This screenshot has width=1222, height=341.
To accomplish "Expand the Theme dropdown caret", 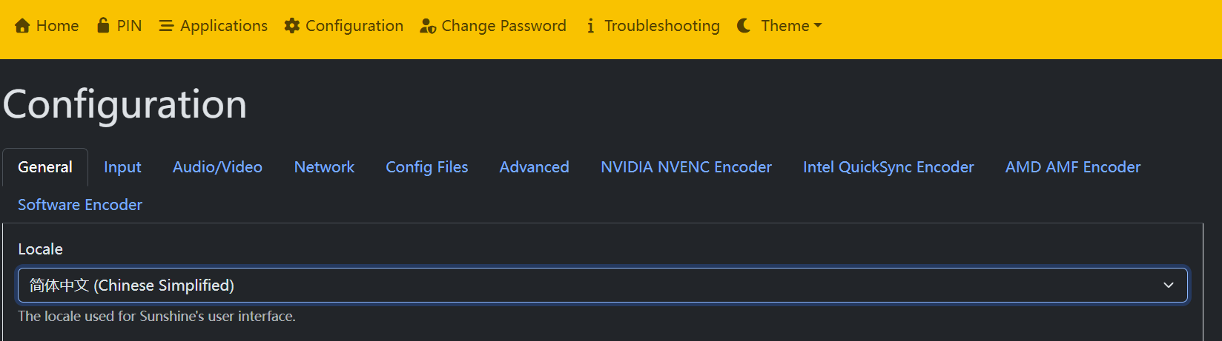I will [x=818, y=26].
